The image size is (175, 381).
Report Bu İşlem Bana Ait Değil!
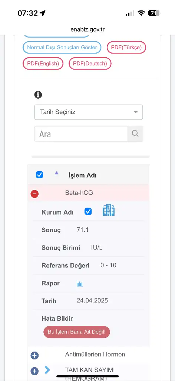[x=77, y=332]
